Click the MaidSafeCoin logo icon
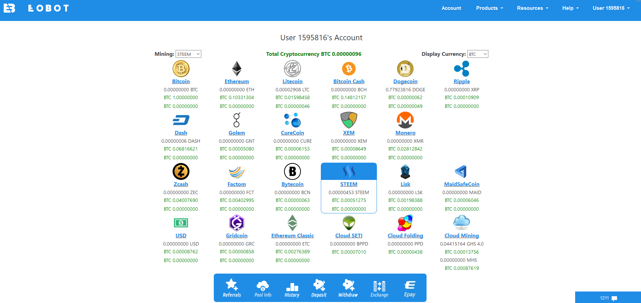Image resolution: width=641 pixels, height=303 pixels. [461, 171]
